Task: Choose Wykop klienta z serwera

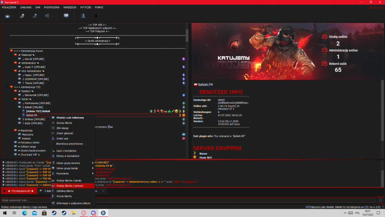Action: point(73,186)
